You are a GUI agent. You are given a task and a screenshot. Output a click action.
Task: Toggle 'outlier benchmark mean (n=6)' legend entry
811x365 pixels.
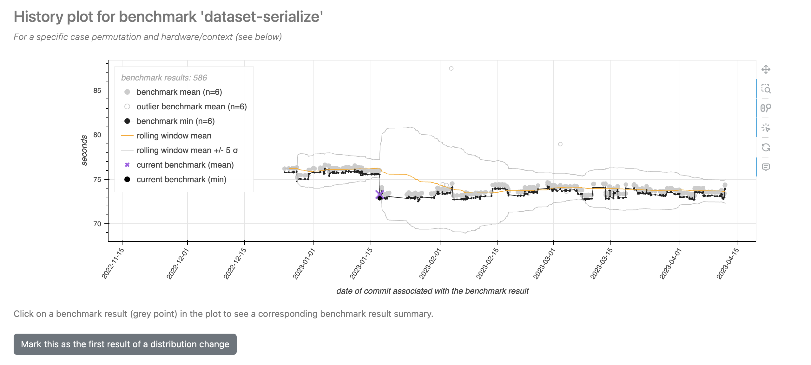[184, 106]
